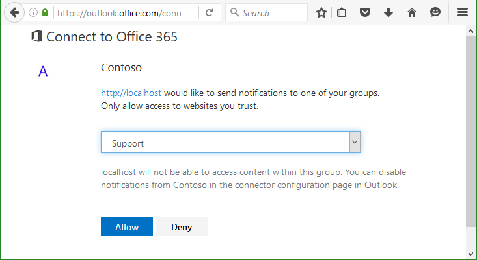Click the Allow button
Image resolution: width=477 pixels, height=260 pixels.
click(127, 227)
